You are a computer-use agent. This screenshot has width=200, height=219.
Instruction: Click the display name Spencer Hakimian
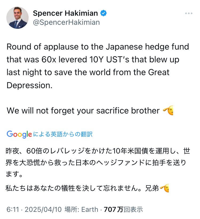coord(66,13)
